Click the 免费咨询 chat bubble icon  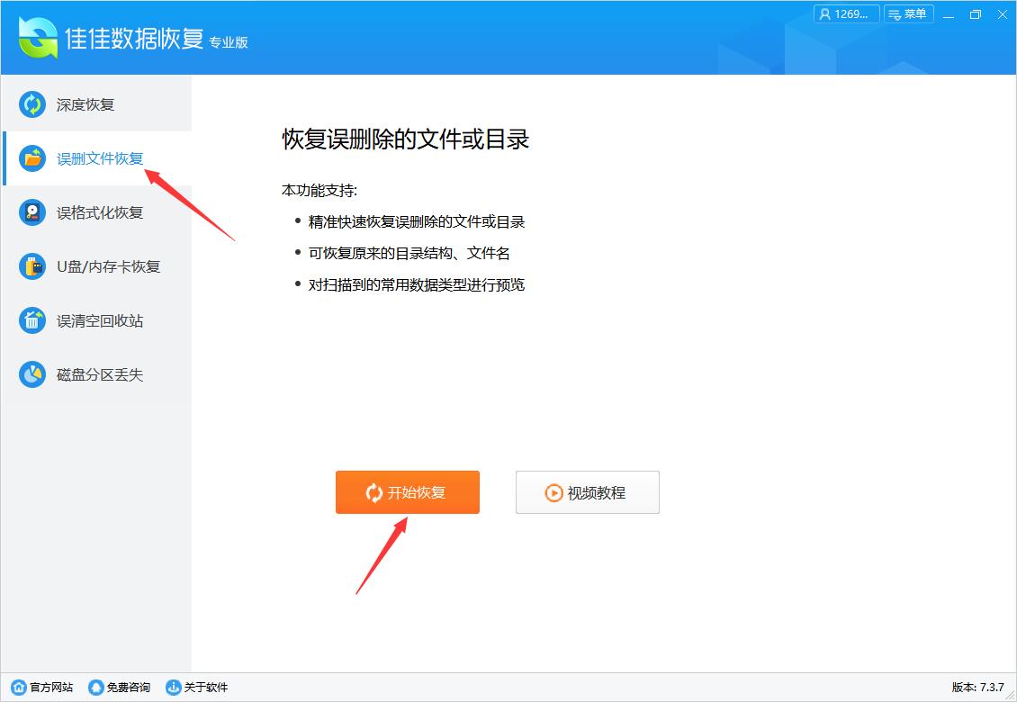tap(95, 687)
